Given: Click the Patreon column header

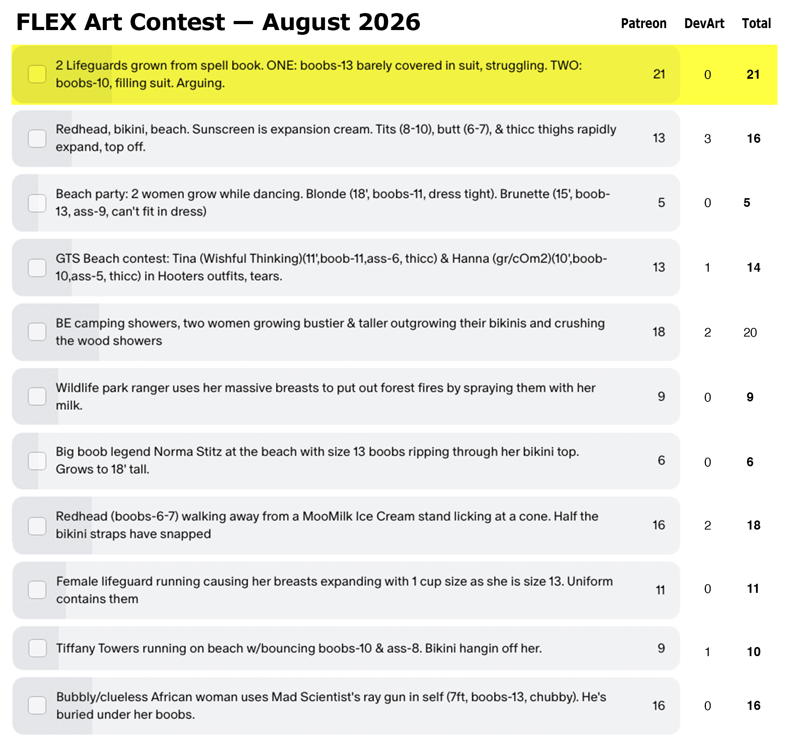Looking at the screenshot, I should (x=643, y=24).
